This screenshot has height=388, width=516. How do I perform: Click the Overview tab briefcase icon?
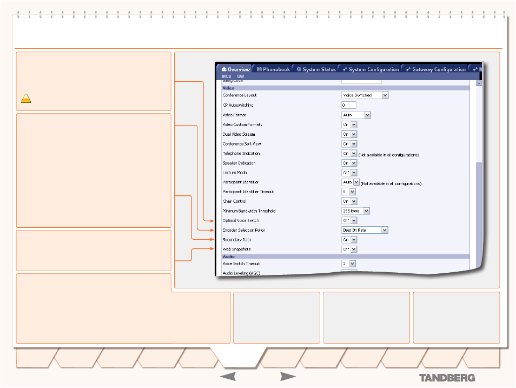[x=224, y=69]
